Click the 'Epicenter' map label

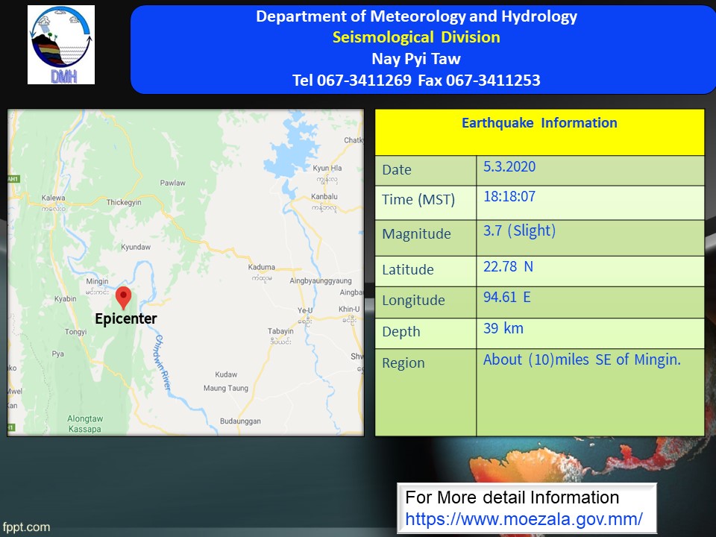coord(125,318)
